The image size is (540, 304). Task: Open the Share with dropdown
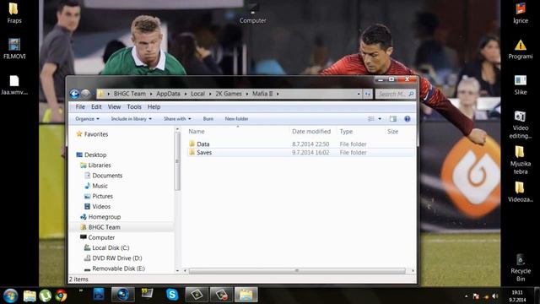177,118
